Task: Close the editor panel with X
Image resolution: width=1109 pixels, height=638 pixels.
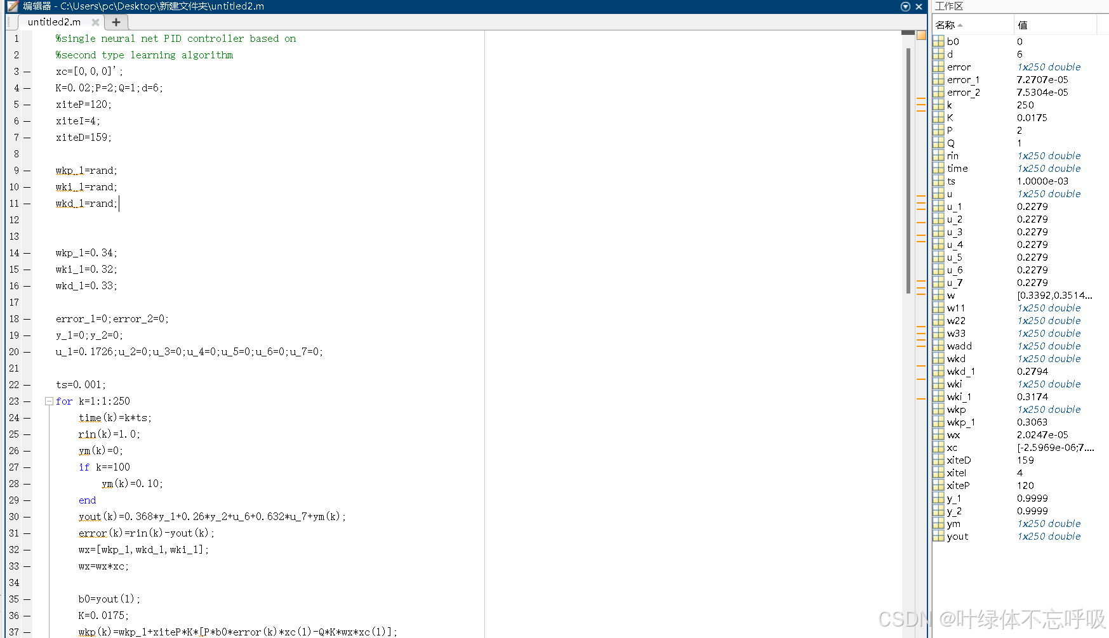Action: (x=919, y=6)
